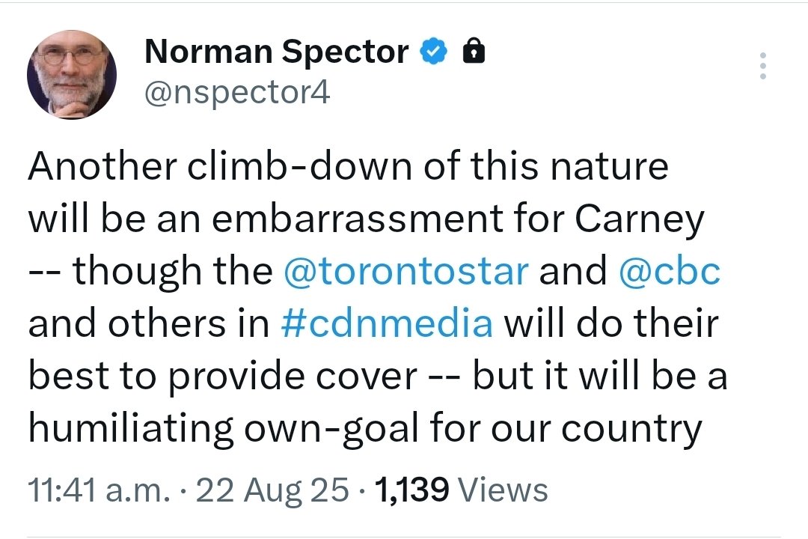
Task: Click the 22 Aug 25 date
Action: click(x=286, y=490)
